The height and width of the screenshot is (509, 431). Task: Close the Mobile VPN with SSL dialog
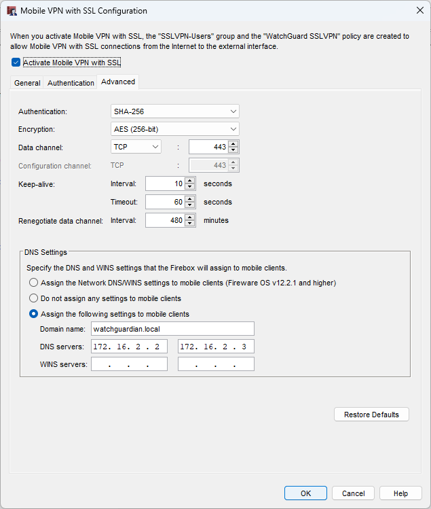point(415,11)
